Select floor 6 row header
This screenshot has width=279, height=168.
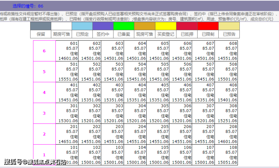point(44,51)
